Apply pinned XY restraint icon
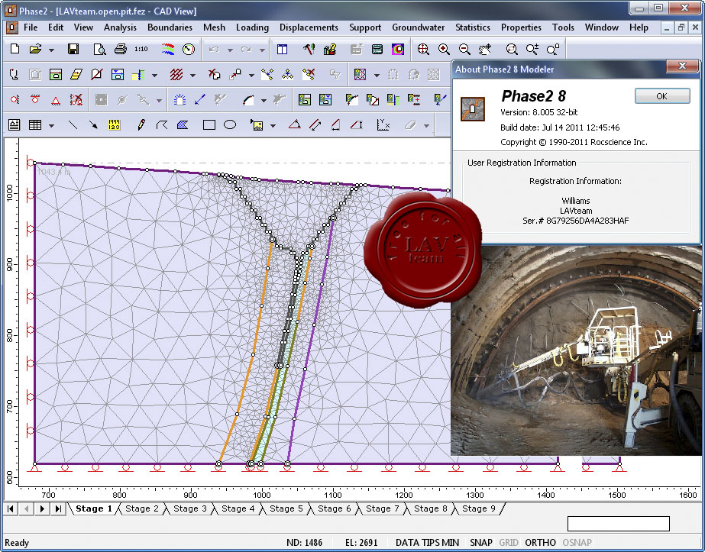Screen dimensions: 705x552 [56, 99]
